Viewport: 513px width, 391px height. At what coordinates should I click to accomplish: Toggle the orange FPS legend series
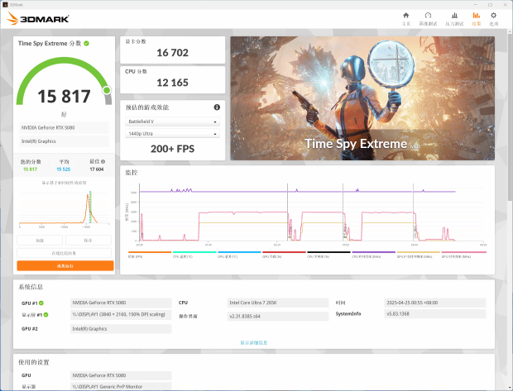point(150,255)
